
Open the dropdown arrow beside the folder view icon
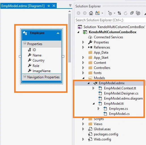point(102,13)
